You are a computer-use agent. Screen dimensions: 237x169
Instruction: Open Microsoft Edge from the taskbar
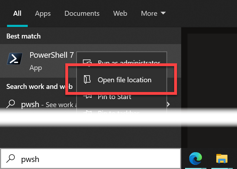196,159
